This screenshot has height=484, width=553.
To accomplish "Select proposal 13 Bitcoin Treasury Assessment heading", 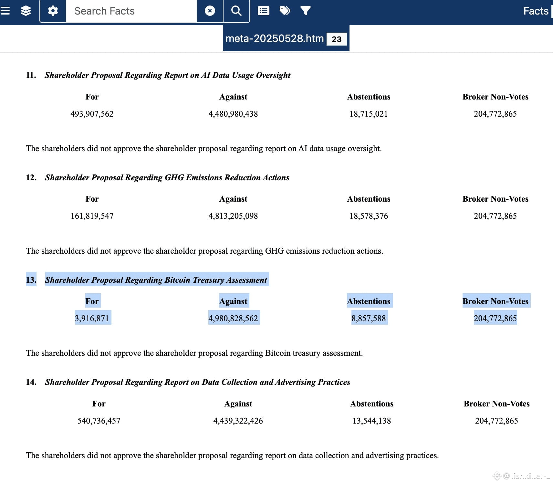I will [x=156, y=280].
